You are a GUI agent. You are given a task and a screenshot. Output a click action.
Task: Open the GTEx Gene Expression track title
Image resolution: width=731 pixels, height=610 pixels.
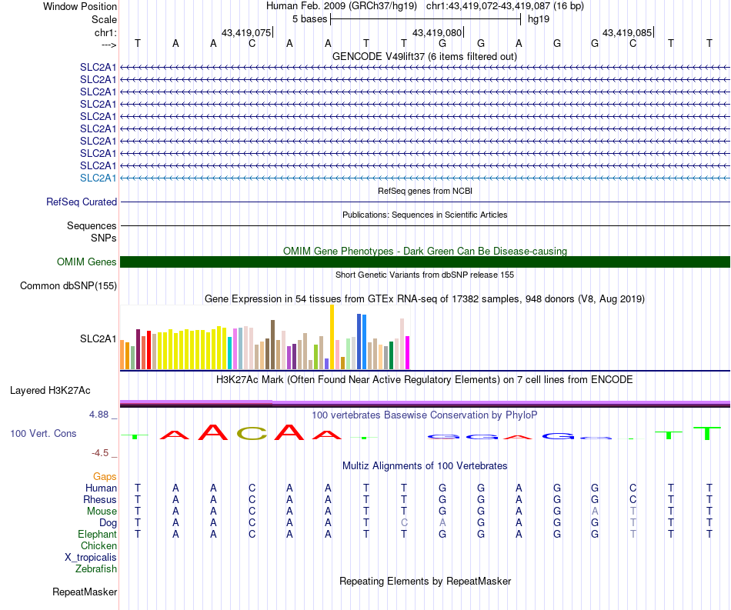tap(425, 298)
